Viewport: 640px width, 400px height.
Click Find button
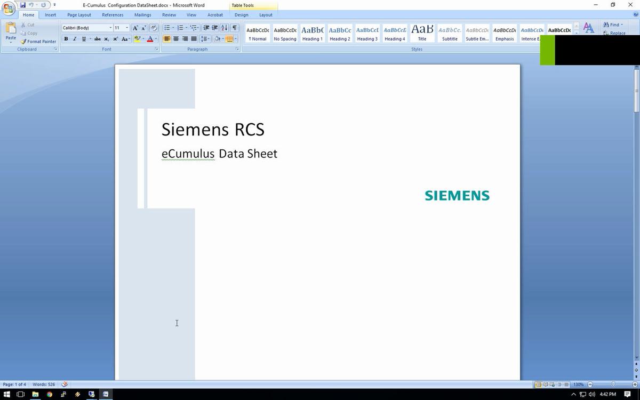point(613,25)
